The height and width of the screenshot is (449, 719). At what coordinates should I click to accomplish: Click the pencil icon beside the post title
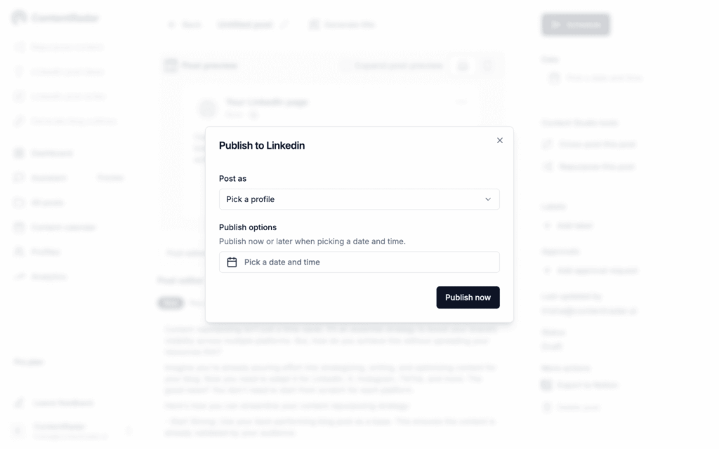point(284,25)
